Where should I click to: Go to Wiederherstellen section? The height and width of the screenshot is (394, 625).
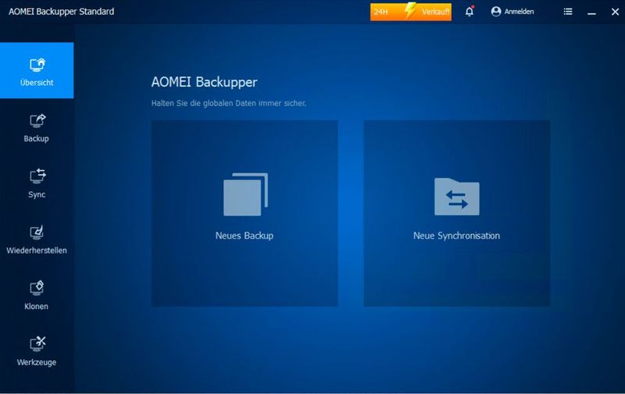pos(37,240)
